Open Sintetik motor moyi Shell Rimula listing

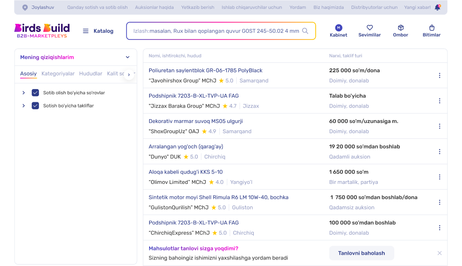tap(218, 197)
